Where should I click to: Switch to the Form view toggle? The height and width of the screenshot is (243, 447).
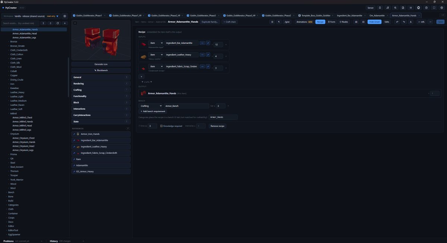tap(332, 22)
